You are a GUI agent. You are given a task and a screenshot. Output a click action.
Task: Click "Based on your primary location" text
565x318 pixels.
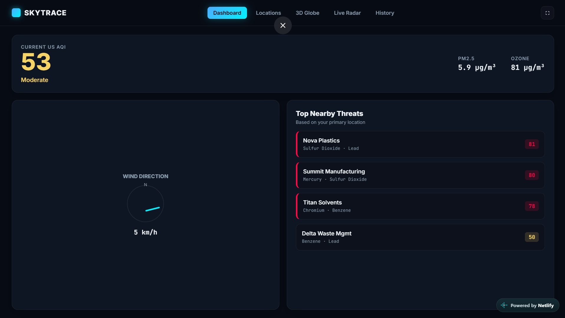(330, 122)
